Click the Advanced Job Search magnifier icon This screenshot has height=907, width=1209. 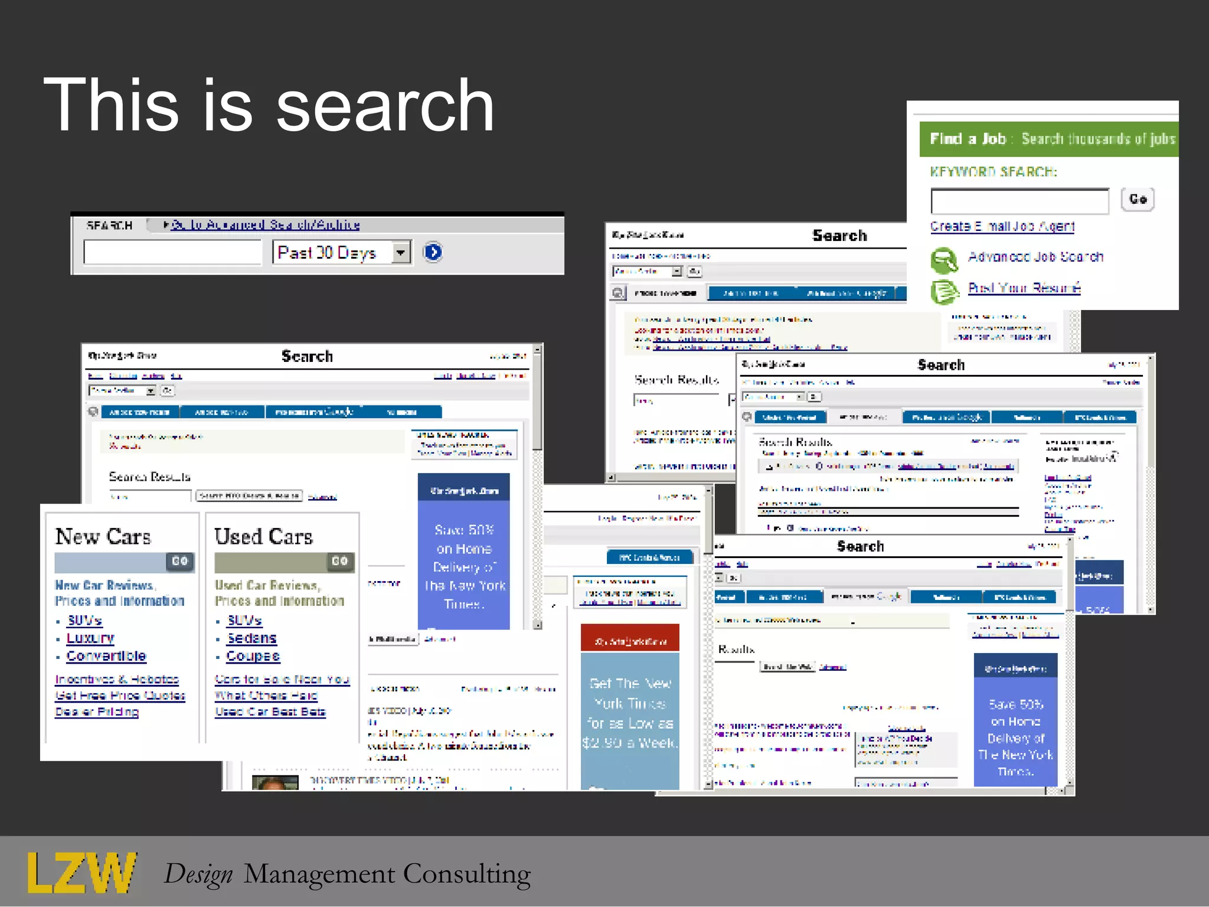pyautogui.click(x=944, y=260)
